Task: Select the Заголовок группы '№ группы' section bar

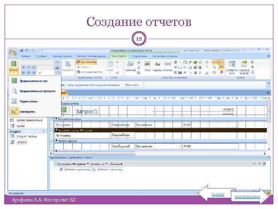Action: 161,130
